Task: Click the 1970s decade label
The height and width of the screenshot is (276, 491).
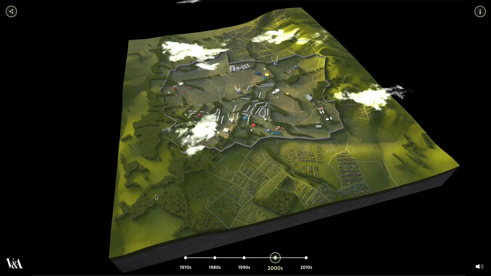Action: coord(186,267)
